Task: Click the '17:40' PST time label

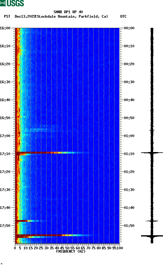Action: (5, 207)
